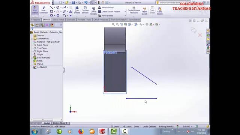The width and height of the screenshot is (240, 135).
Task: Select the Circle sketch tool
Action: coord(58,7)
